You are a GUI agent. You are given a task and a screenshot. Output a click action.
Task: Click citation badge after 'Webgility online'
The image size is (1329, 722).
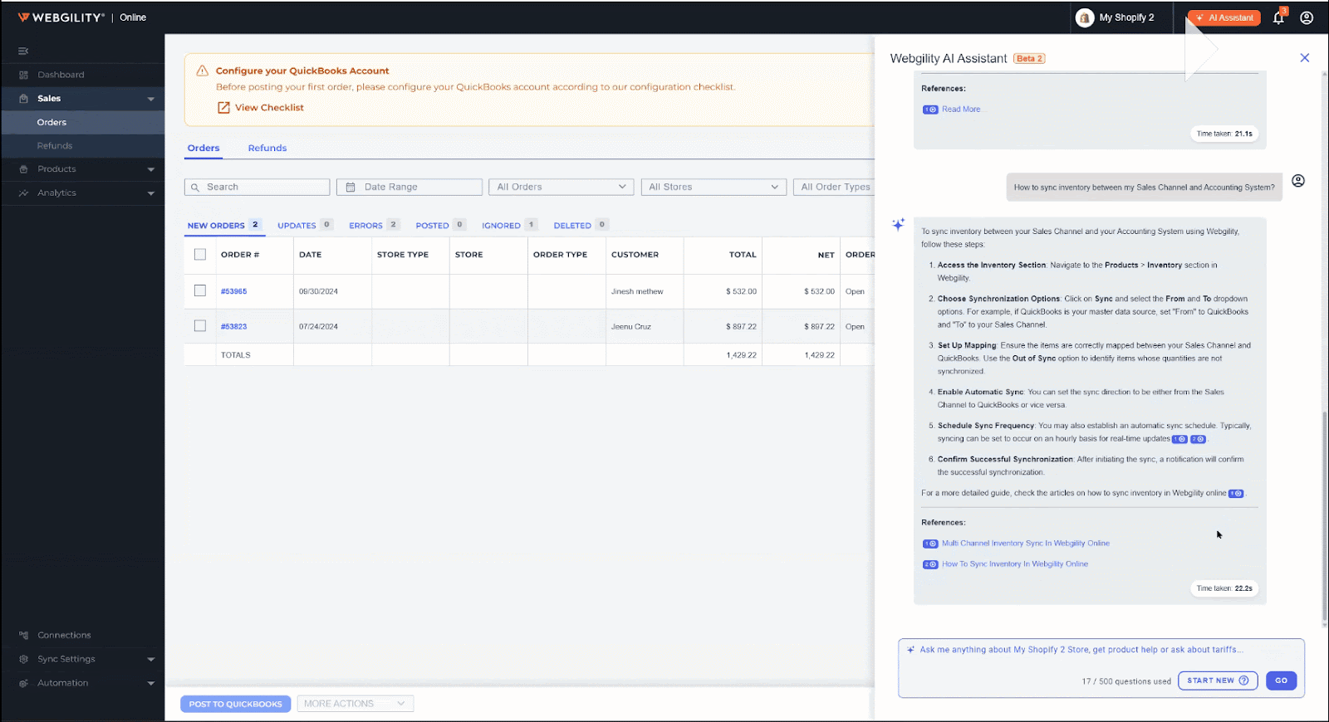pos(1236,494)
